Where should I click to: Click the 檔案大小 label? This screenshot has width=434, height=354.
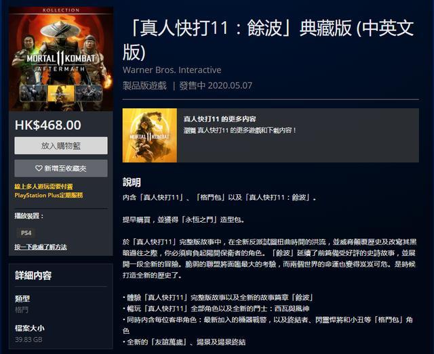[x=30, y=328]
